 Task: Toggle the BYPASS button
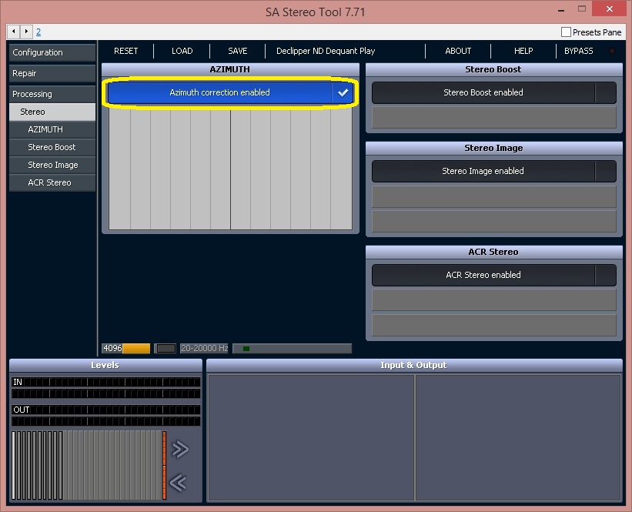(x=578, y=51)
